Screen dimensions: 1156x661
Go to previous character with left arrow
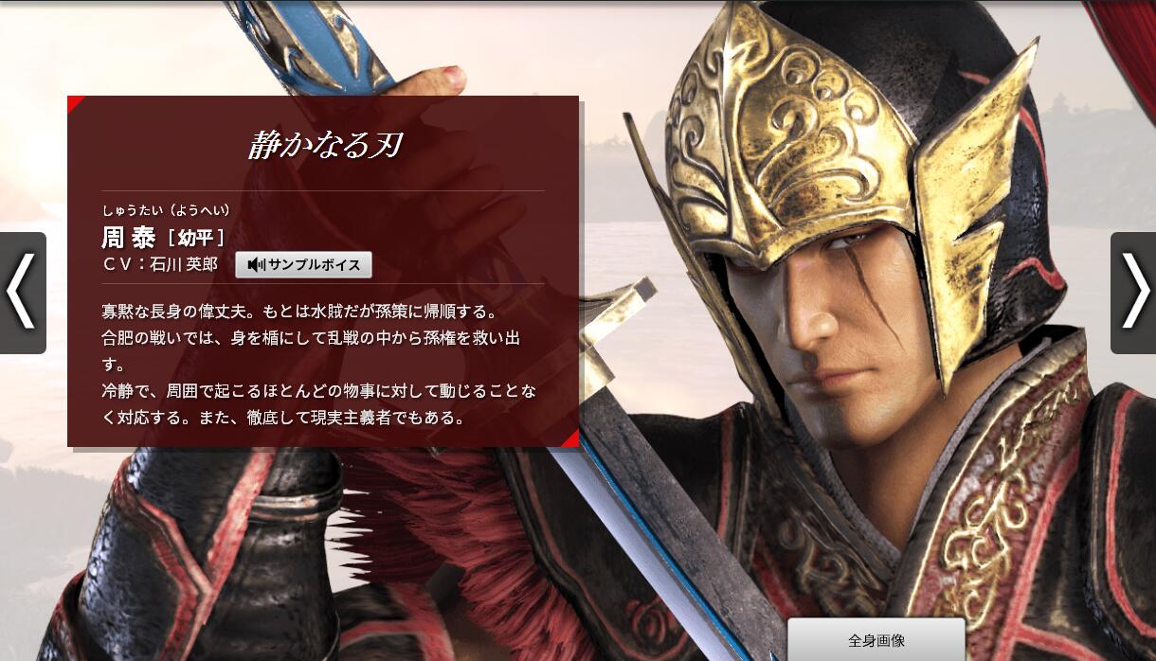22,293
